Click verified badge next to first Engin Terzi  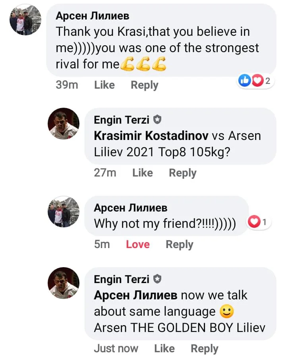pos(157,120)
